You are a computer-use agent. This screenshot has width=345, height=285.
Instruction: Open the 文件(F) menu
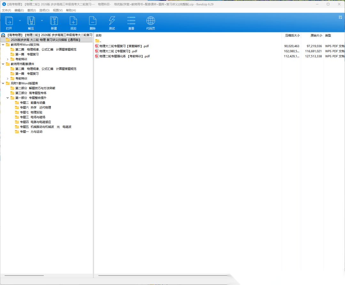(6, 10)
